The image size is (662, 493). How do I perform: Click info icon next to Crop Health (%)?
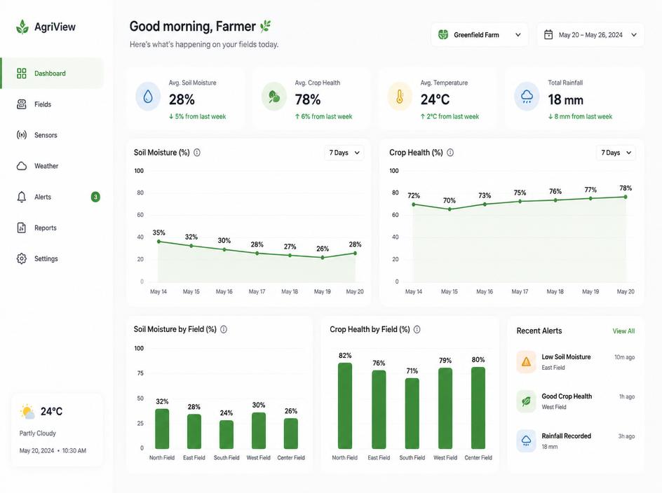(450, 153)
